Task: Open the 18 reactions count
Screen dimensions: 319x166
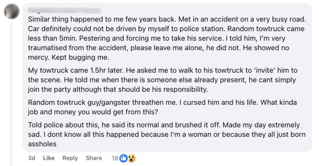Action: [x=115, y=158]
